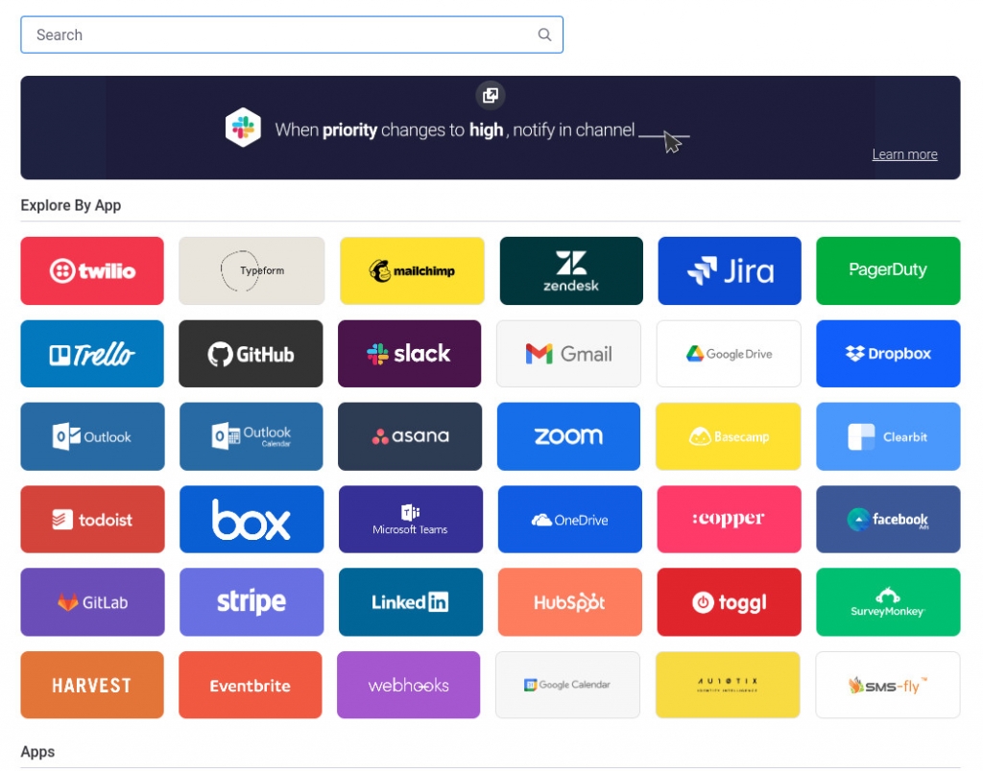
Task: Open the Harvest app tile
Action: (x=92, y=685)
